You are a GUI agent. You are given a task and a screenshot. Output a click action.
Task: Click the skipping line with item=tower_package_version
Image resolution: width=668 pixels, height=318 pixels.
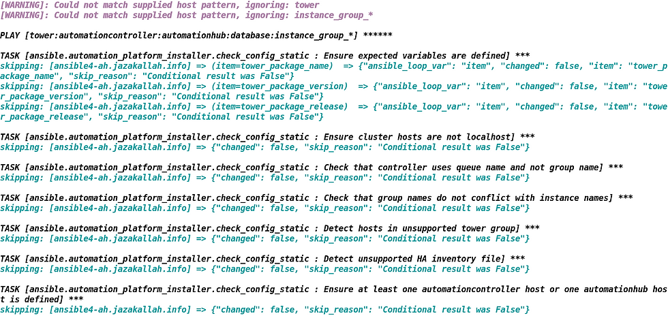[334, 86]
